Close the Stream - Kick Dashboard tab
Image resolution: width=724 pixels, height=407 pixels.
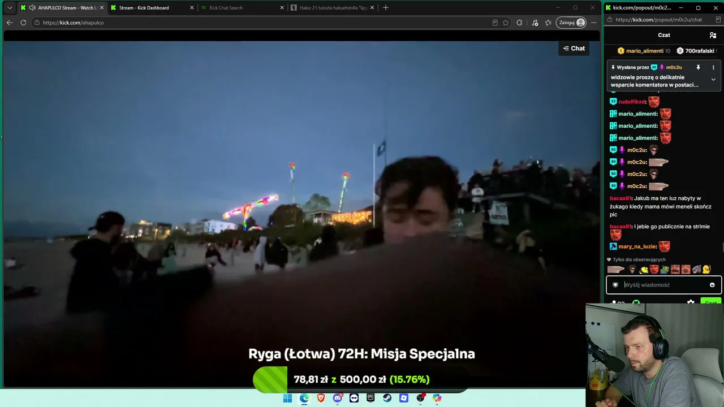(x=192, y=8)
